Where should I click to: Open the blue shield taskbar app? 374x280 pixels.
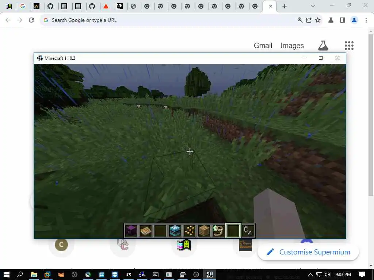115,275
